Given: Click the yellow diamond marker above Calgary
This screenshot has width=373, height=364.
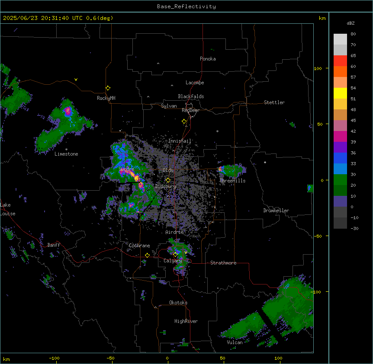Looking at the screenshot, I should click(175, 255).
